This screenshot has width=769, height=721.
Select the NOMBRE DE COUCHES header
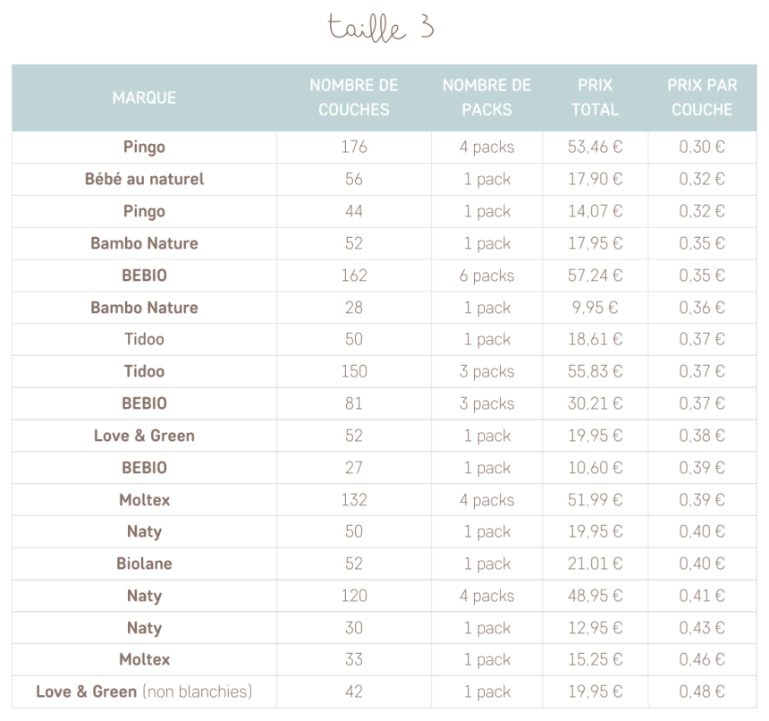click(353, 98)
